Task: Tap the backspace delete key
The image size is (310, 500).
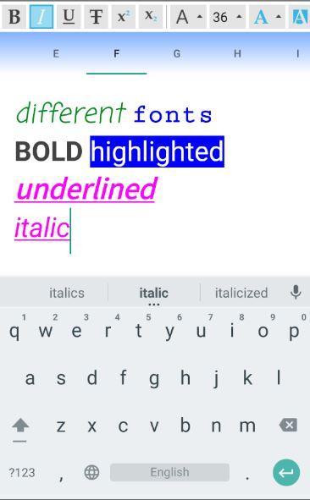Action: (288, 425)
